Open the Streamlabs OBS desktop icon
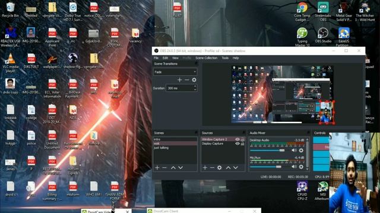The image size is (380, 213). tap(323, 12)
